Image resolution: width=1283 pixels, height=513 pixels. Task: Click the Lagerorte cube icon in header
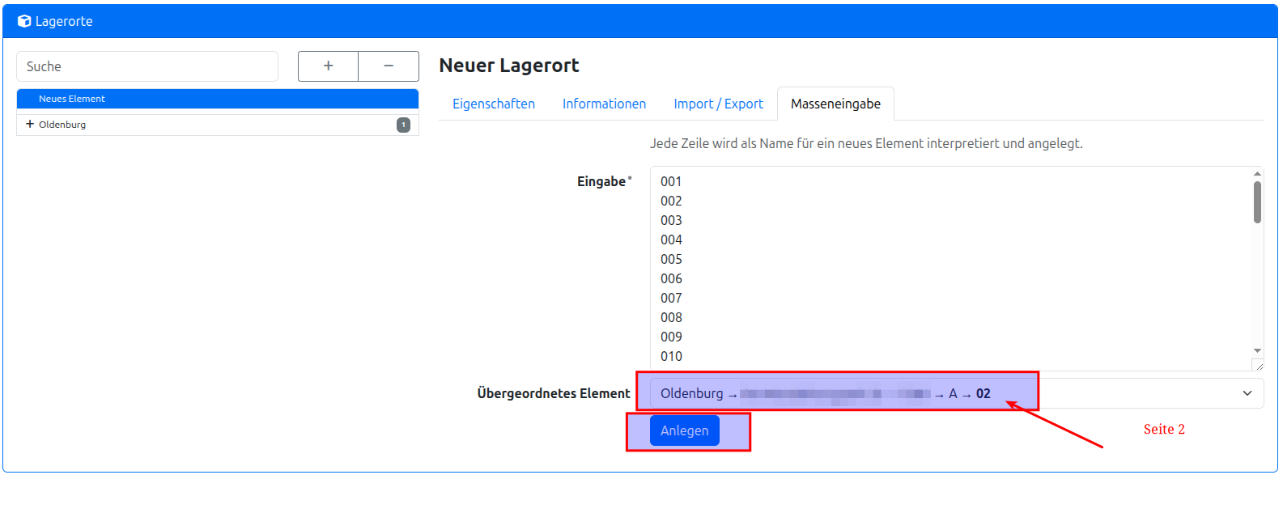[x=24, y=21]
